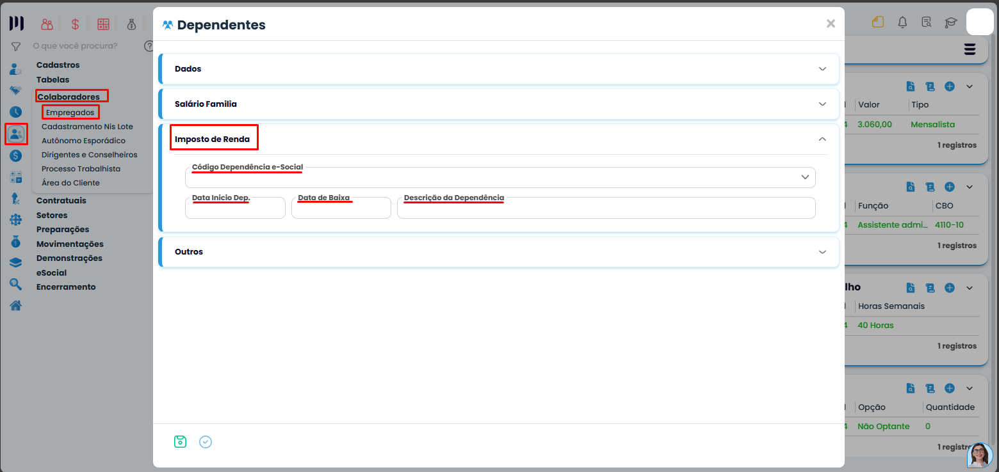Open Área do Cliente

[x=70, y=183]
